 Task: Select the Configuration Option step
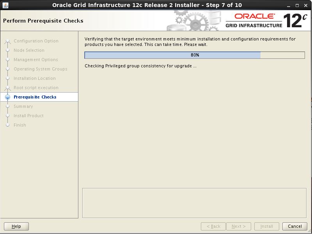36,41
